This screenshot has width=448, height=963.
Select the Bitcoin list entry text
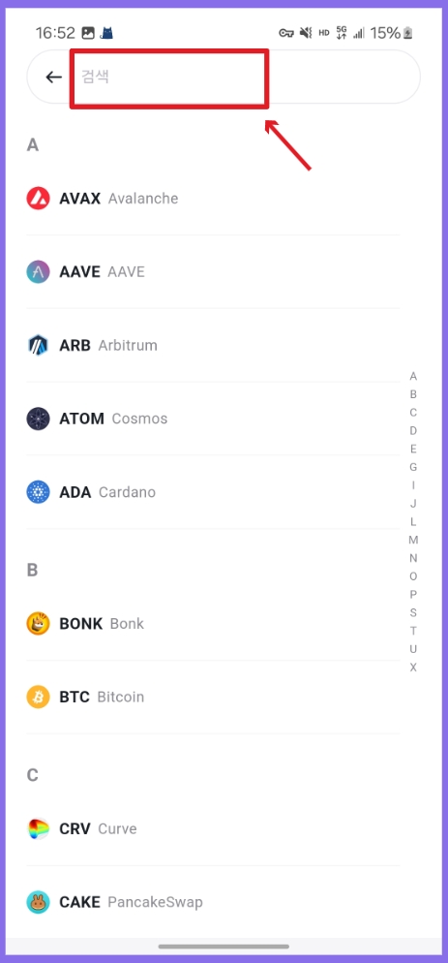point(120,698)
